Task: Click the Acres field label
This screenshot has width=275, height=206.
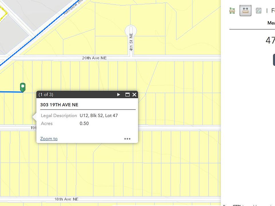Action: (x=47, y=124)
